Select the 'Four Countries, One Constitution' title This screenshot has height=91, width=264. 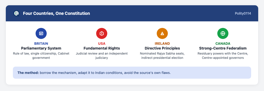(56, 13)
